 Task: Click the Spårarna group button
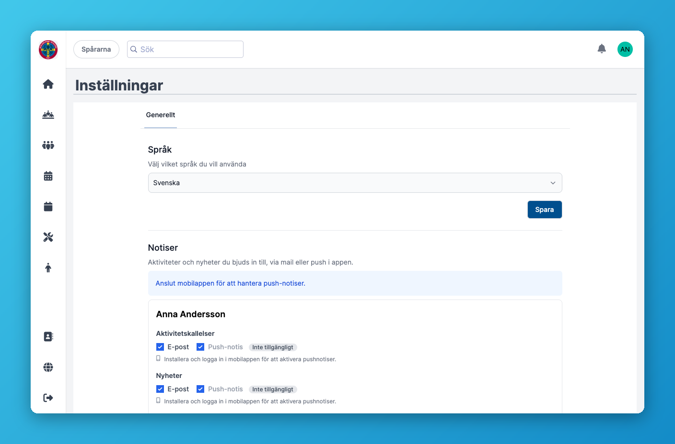click(x=96, y=49)
